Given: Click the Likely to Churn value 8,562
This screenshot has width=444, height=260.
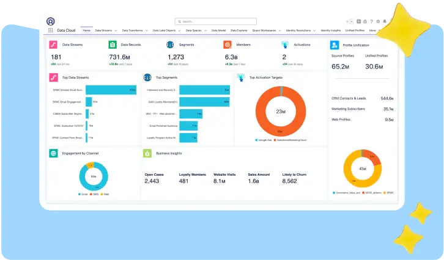Looking at the screenshot, I should tap(289, 181).
